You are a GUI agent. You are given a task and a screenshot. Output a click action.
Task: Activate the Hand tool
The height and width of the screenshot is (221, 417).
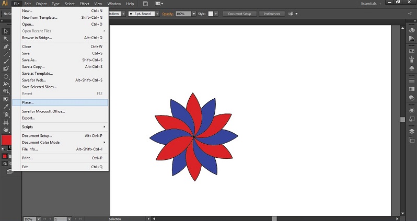tap(6, 129)
